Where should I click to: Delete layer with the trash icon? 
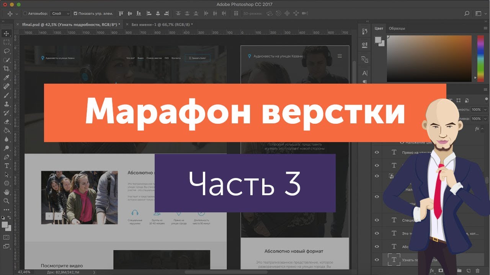(x=477, y=270)
